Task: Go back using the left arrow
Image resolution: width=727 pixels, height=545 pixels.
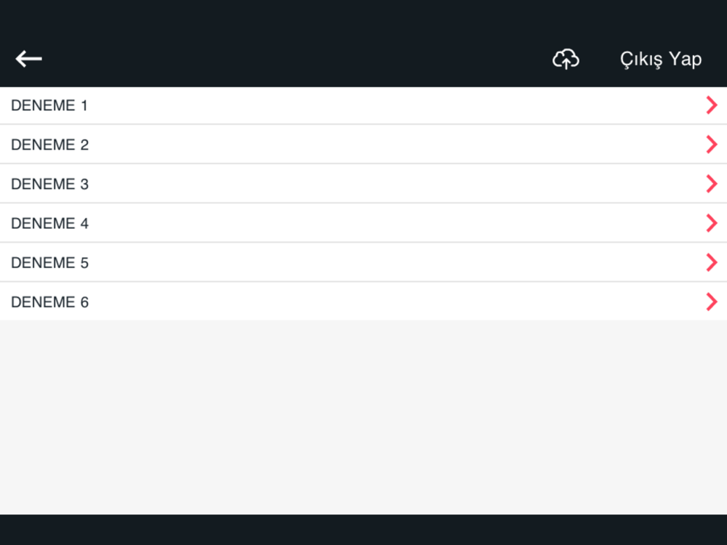Action: tap(29, 59)
